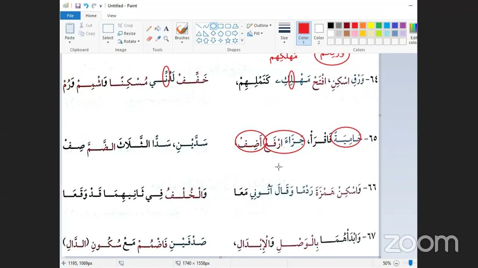The height and width of the screenshot is (268, 478).
Task: Choose the Right arrow shape
Action: [235, 33]
